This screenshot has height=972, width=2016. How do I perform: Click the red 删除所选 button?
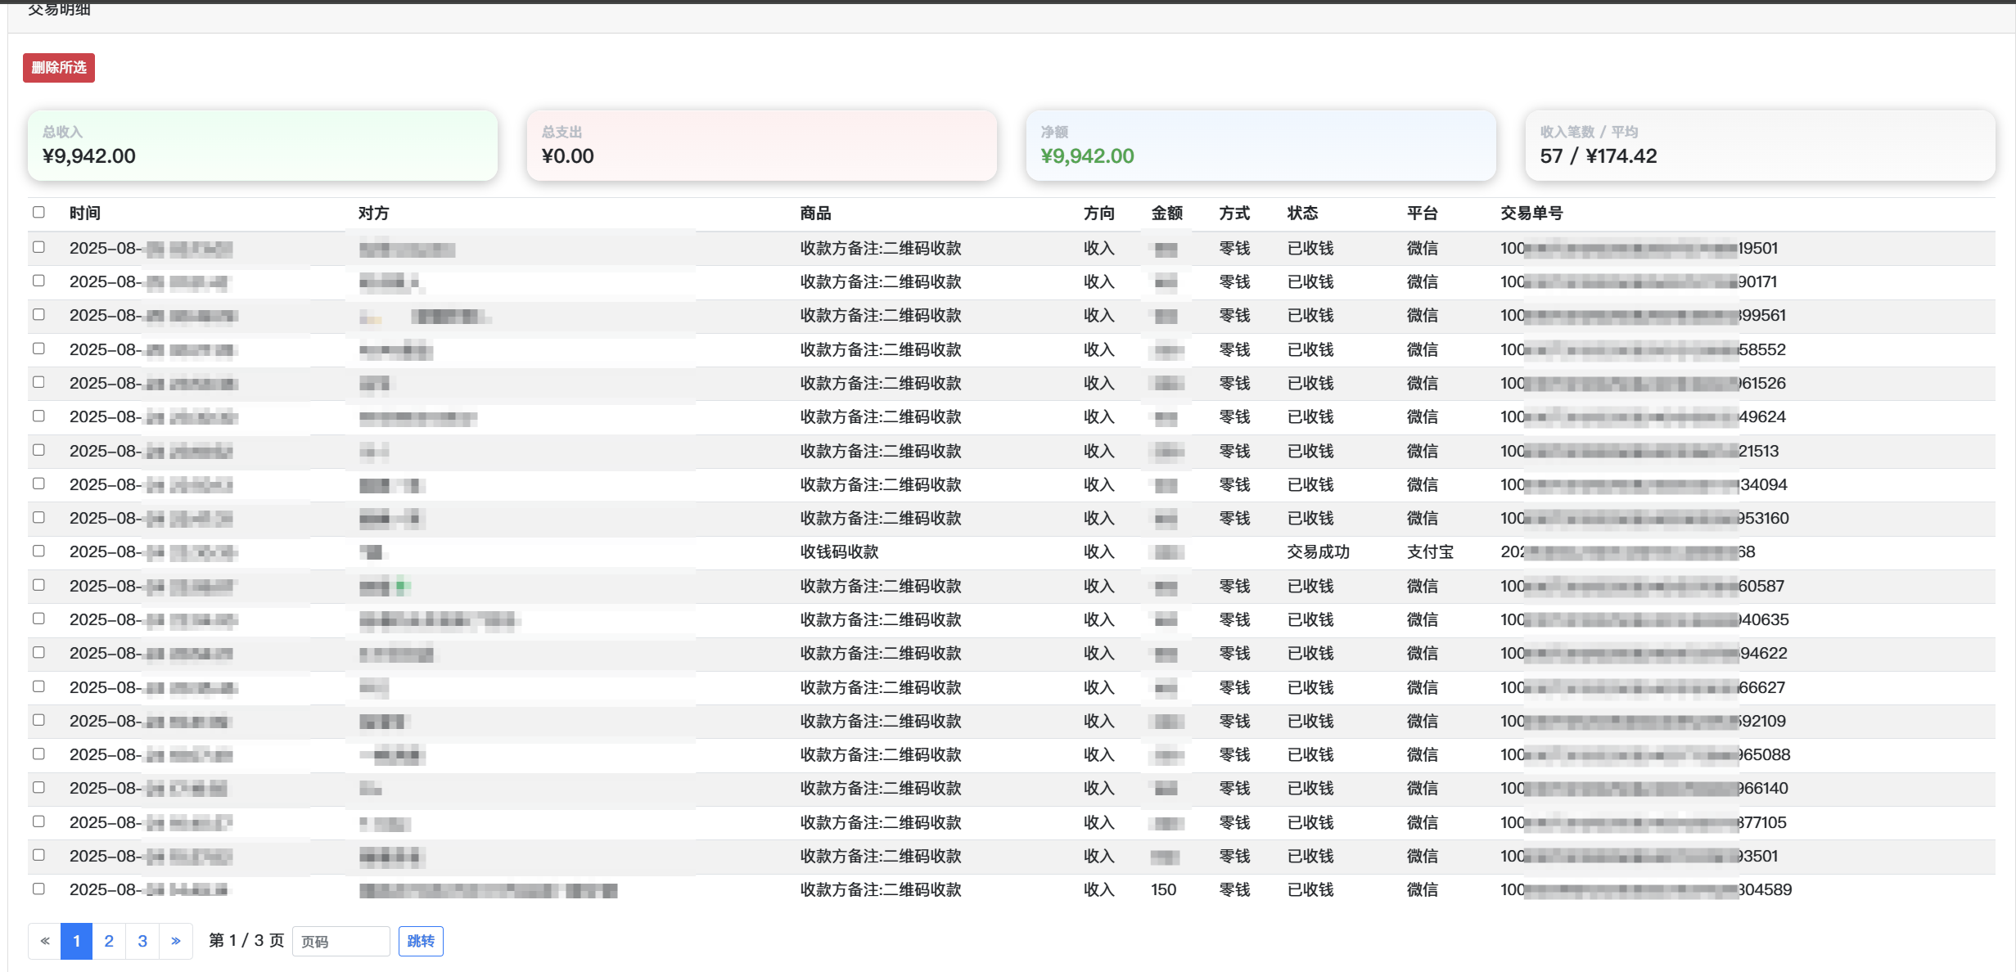point(59,68)
